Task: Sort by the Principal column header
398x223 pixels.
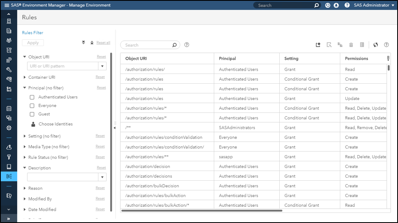Action: (x=227, y=58)
